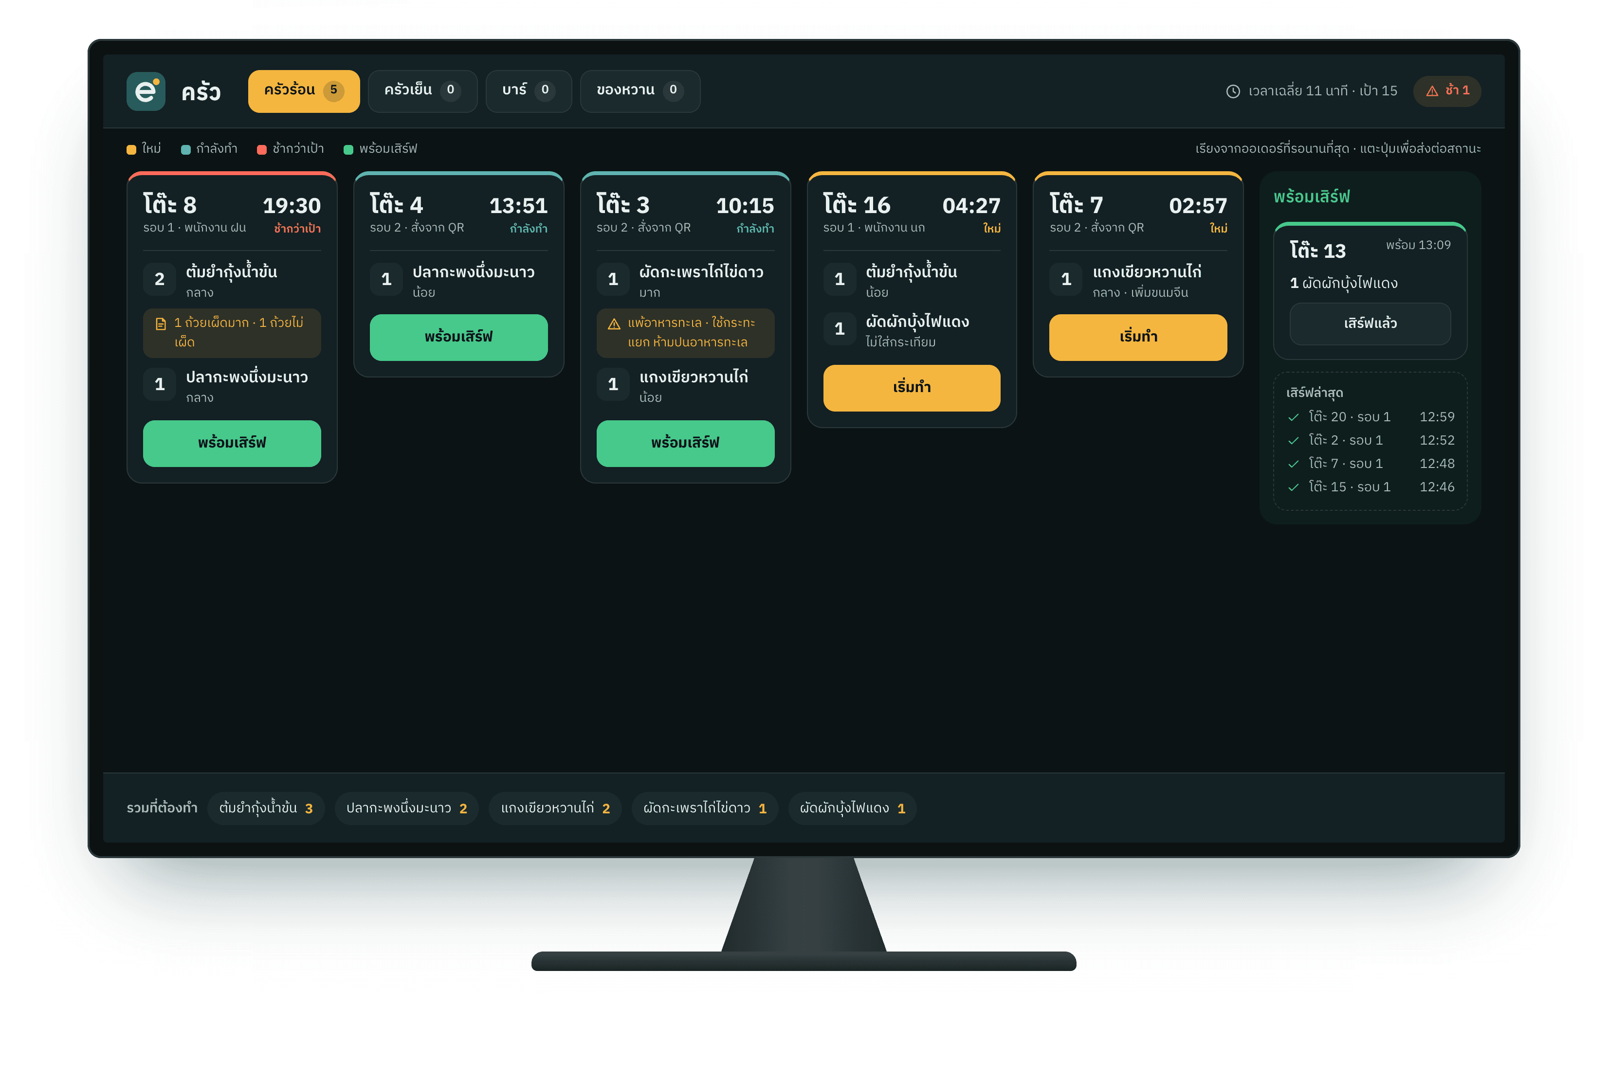1608x1078 pixels.
Task: Click checkmark beside โต๊ะ 20 · รอบ 1
Action: coord(1293,417)
